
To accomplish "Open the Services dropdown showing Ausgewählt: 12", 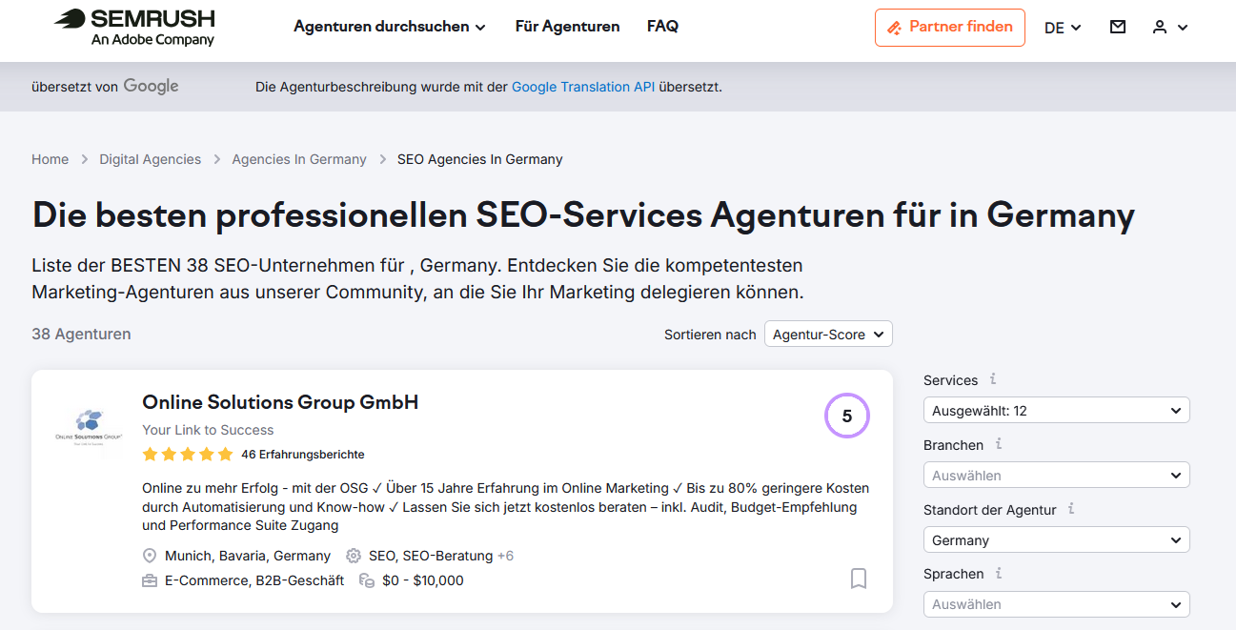I will click(1057, 411).
